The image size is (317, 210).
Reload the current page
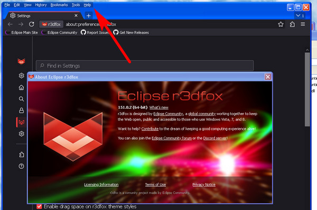point(32,24)
